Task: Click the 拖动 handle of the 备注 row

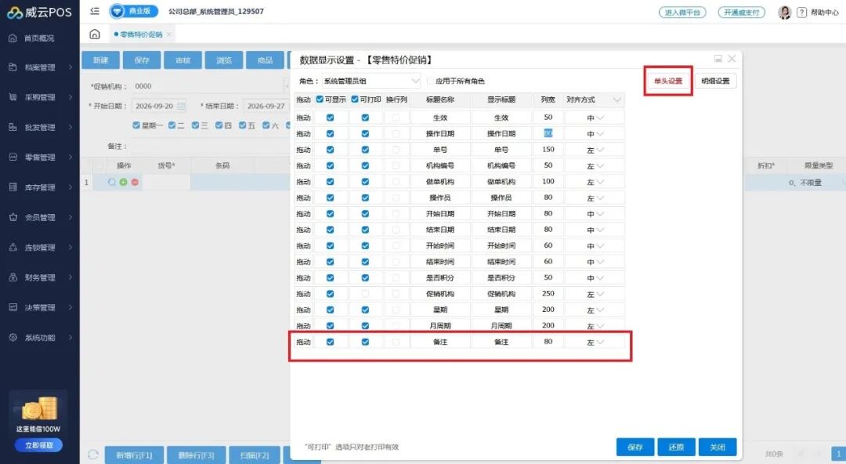Action: [x=304, y=342]
